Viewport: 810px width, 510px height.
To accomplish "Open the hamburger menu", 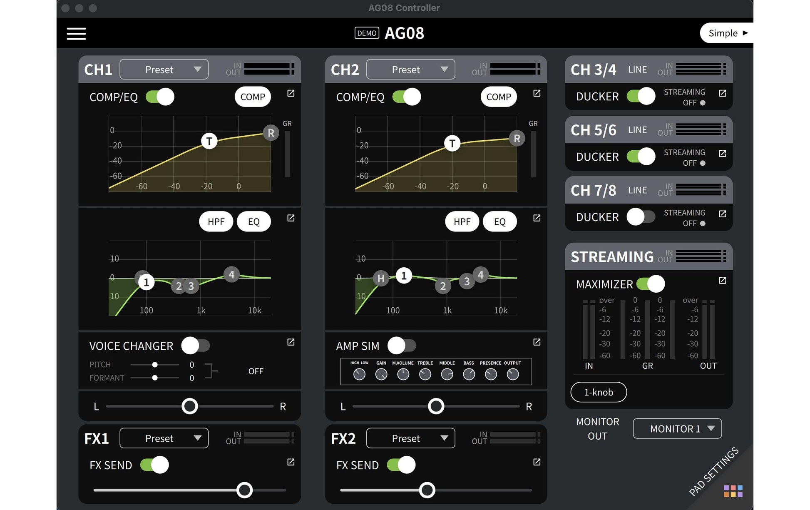I will tap(76, 33).
